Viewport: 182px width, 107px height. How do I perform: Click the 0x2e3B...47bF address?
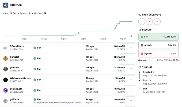(x=17, y=60)
